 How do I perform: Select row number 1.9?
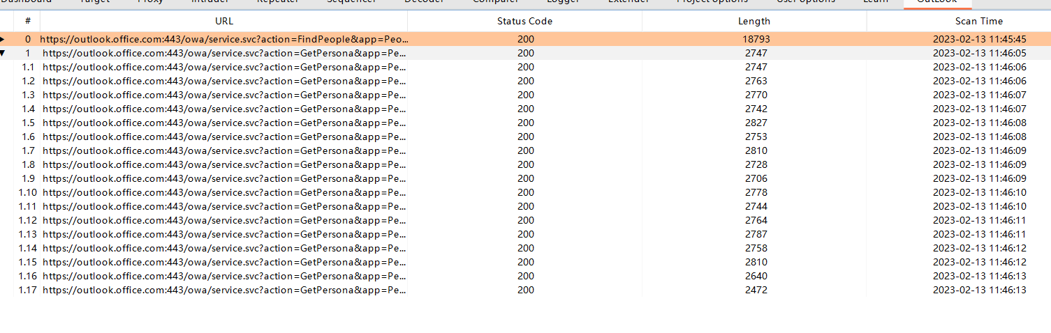[28, 178]
